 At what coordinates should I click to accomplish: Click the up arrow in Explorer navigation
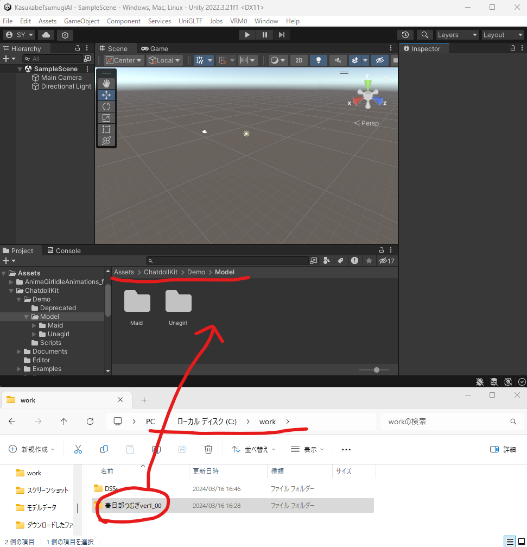(x=64, y=422)
